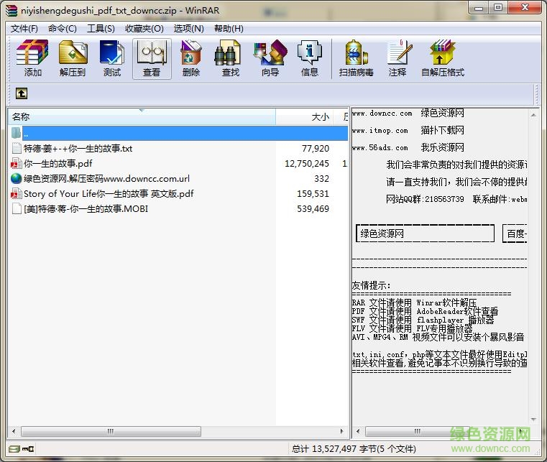547x462 pixels.
Task: Open the 收藏夹(O) menu
Action: (144, 29)
